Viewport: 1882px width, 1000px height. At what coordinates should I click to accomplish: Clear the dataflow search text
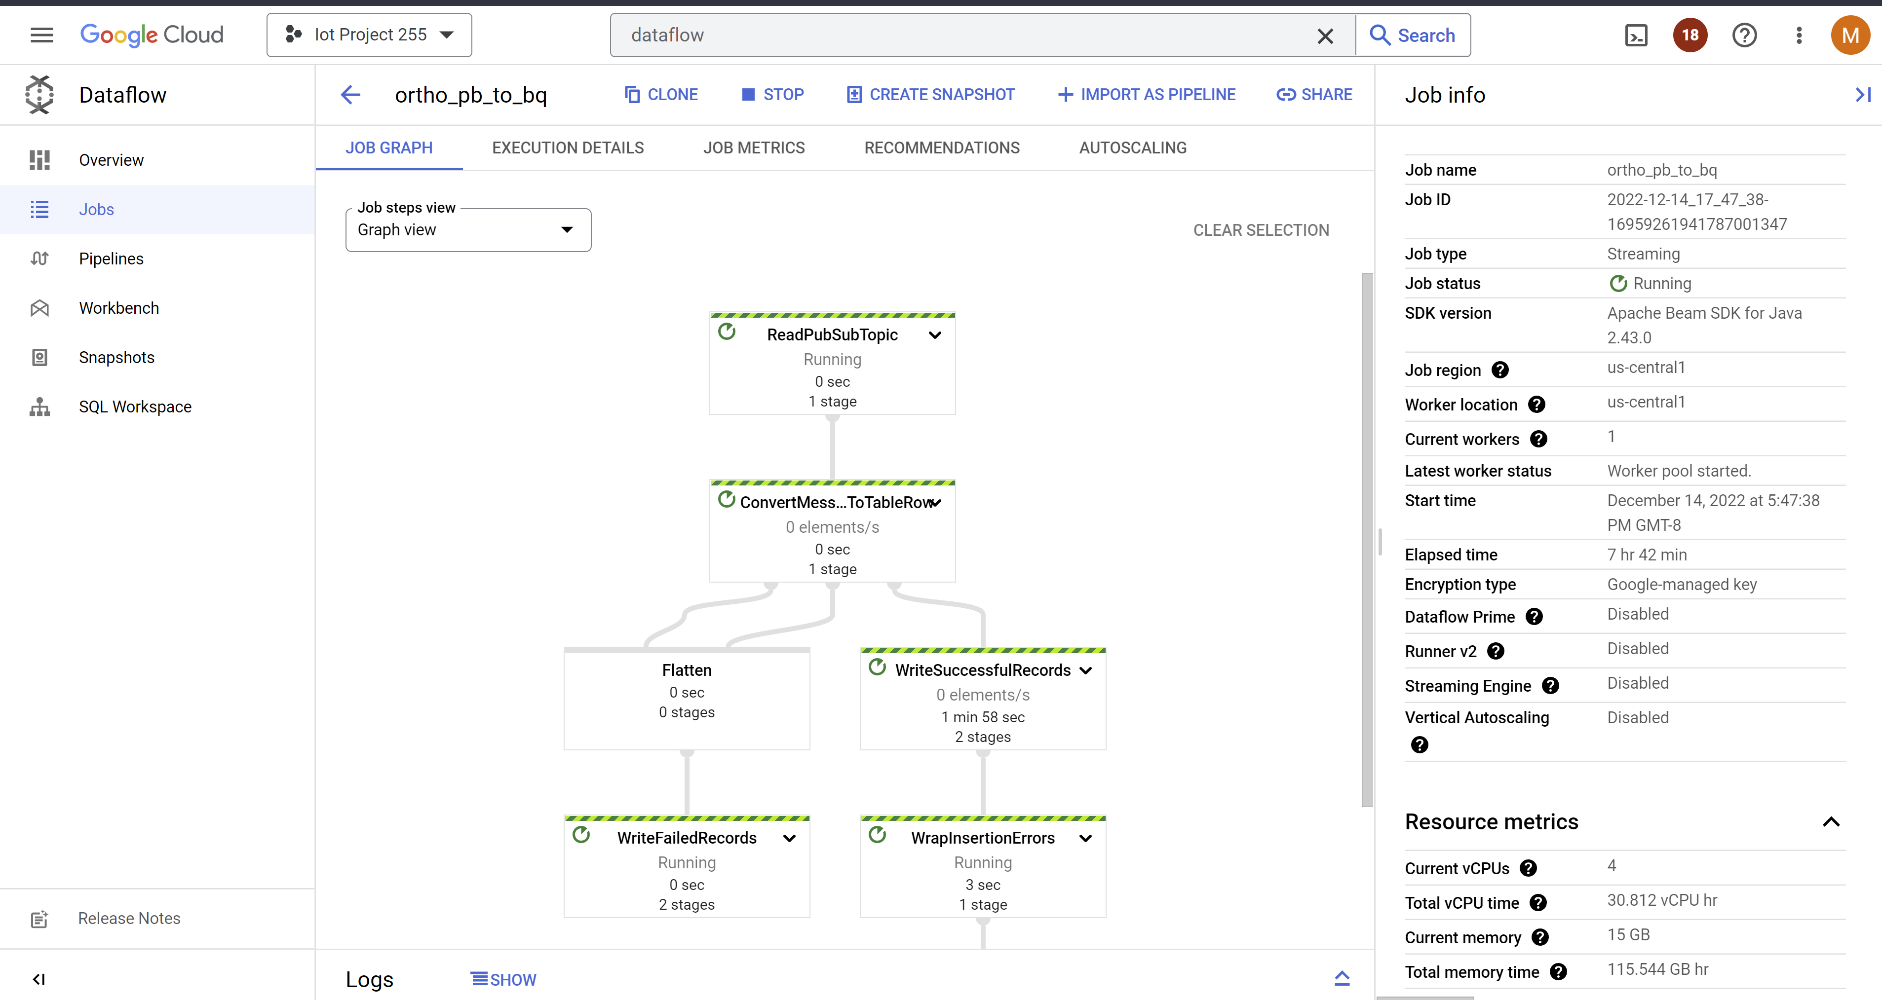[1325, 36]
